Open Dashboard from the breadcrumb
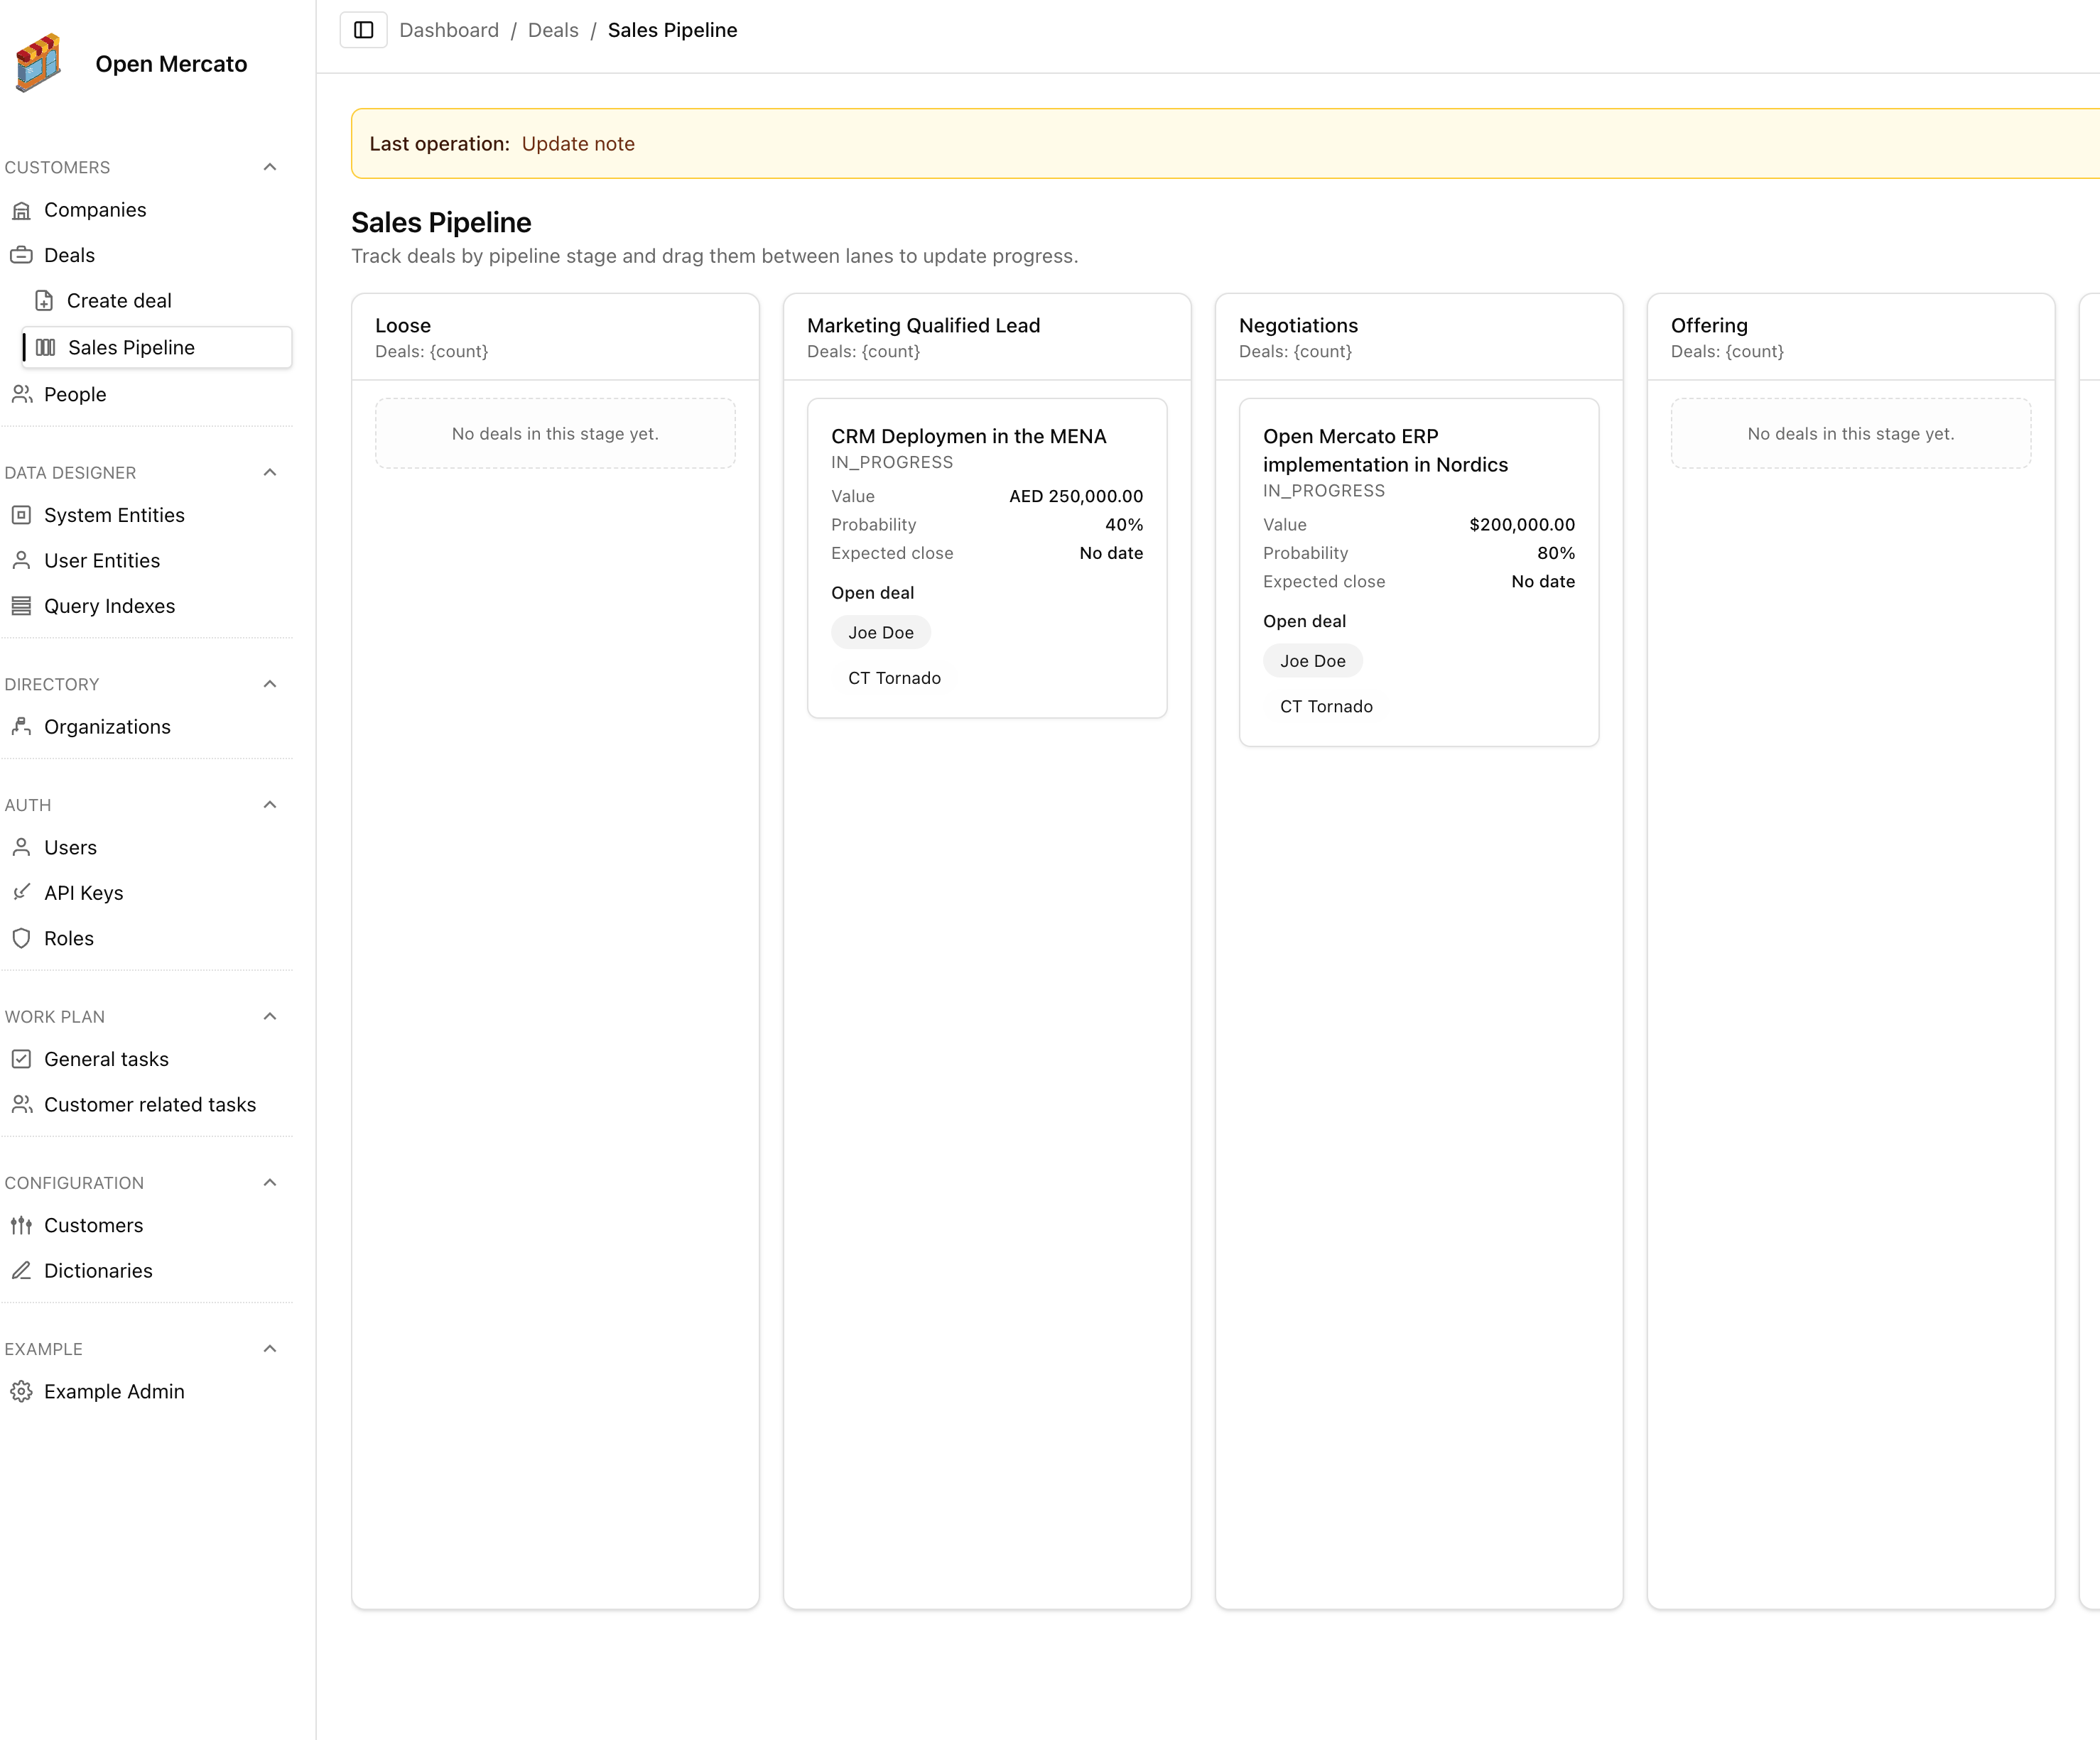The width and height of the screenshot is (2100, 1740). click(x=449, y=30)
